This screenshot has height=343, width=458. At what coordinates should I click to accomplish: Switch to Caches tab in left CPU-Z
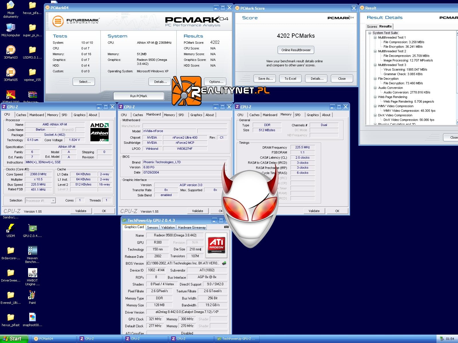[21, 115]
